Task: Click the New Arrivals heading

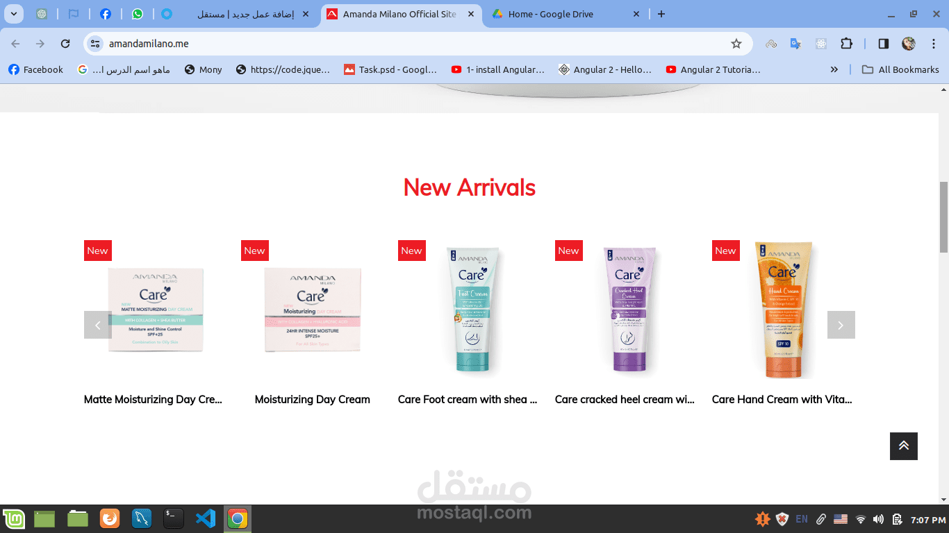Action: (x=469, y=187)
